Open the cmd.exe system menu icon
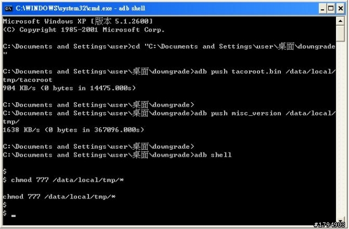This screenshot has width=349, height=229. tap(9, 9)
